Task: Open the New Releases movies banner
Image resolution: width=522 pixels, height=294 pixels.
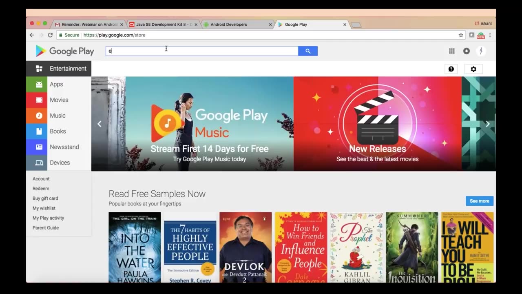Action: (378, 124)
